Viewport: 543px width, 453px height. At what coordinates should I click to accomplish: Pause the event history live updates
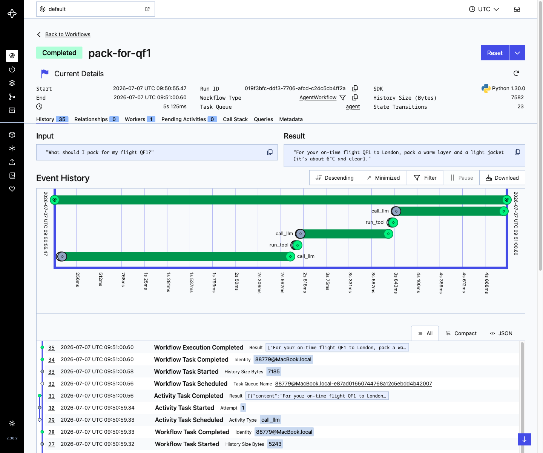click(x=462, y=178)
